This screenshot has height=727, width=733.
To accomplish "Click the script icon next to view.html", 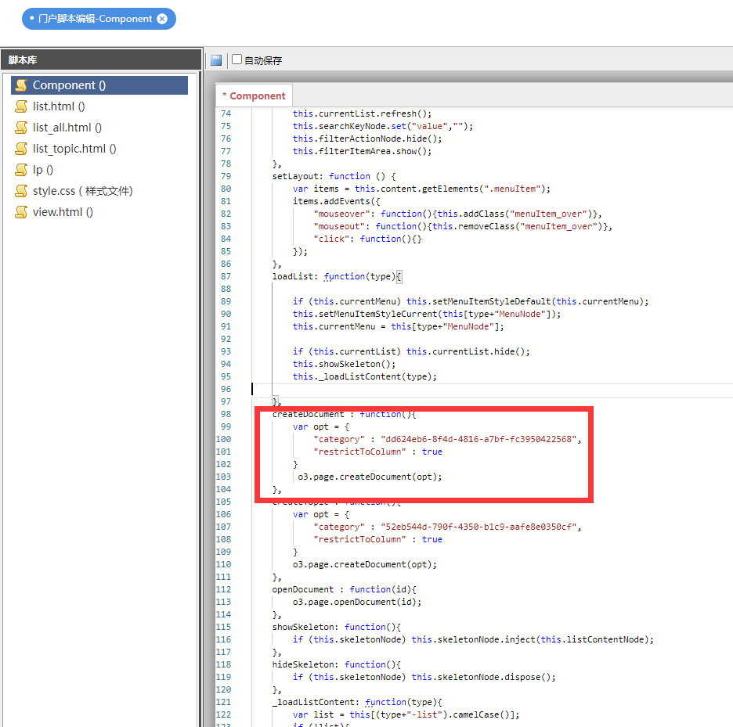I will [21, 212].
